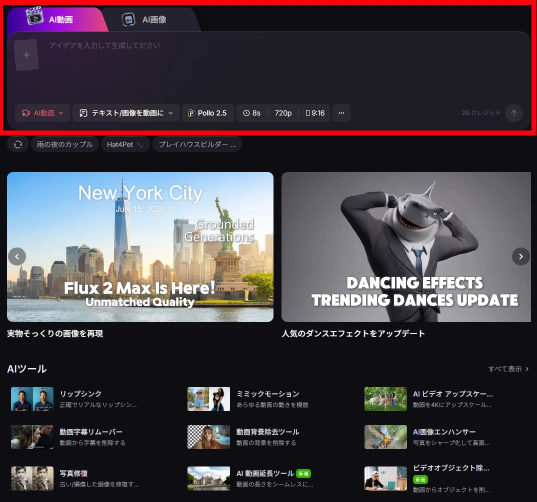Click the 動画背景除去ツール title
Viewport: 537px width, 502px height.
(268, 432)
